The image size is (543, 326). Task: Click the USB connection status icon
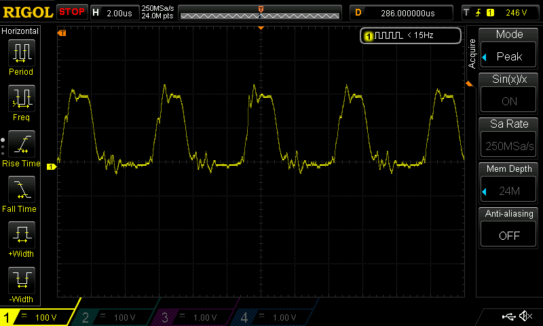click(508, 316)
